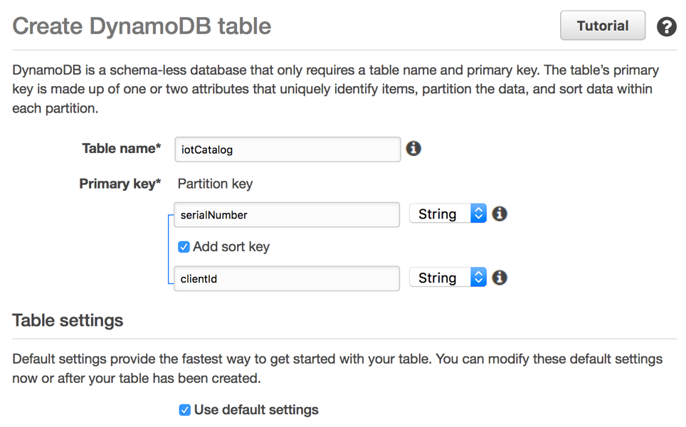The height and width of the screenshot is (427, 686).
Task: Focus the clientId sort key field
Action: pos(287,279)
